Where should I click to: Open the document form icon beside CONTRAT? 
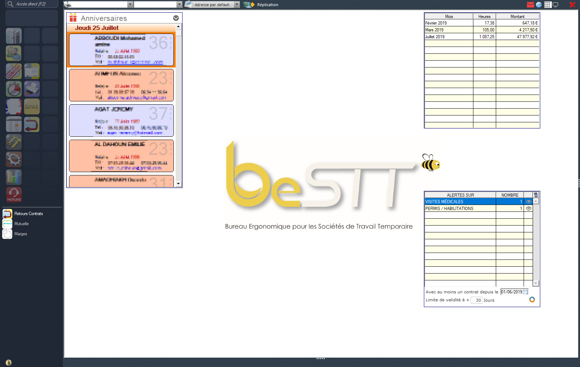click(x=32, y=71)
